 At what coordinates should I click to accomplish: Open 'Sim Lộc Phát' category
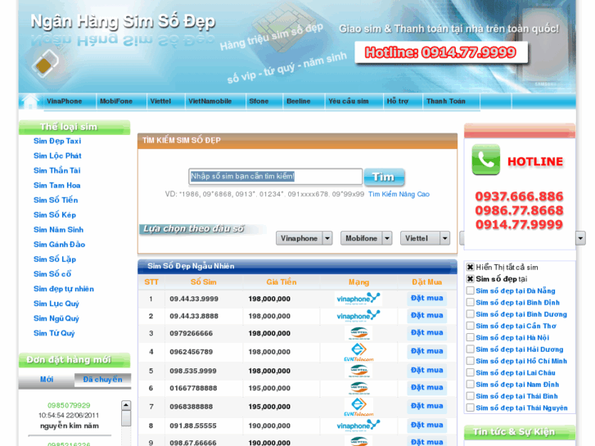pos(57,156)
